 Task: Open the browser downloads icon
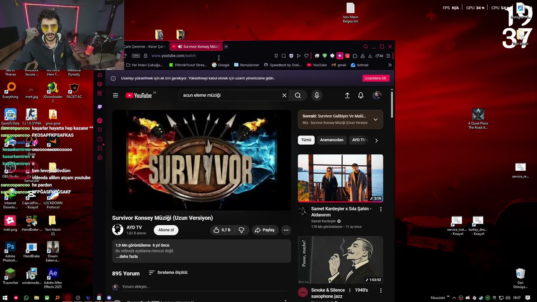pos(370,56)
